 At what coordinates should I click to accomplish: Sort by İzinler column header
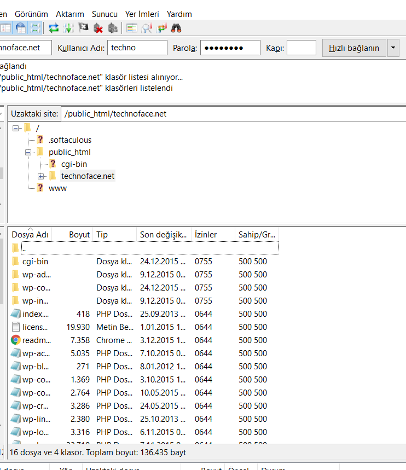pyautogui.click(x=213, y=235)
